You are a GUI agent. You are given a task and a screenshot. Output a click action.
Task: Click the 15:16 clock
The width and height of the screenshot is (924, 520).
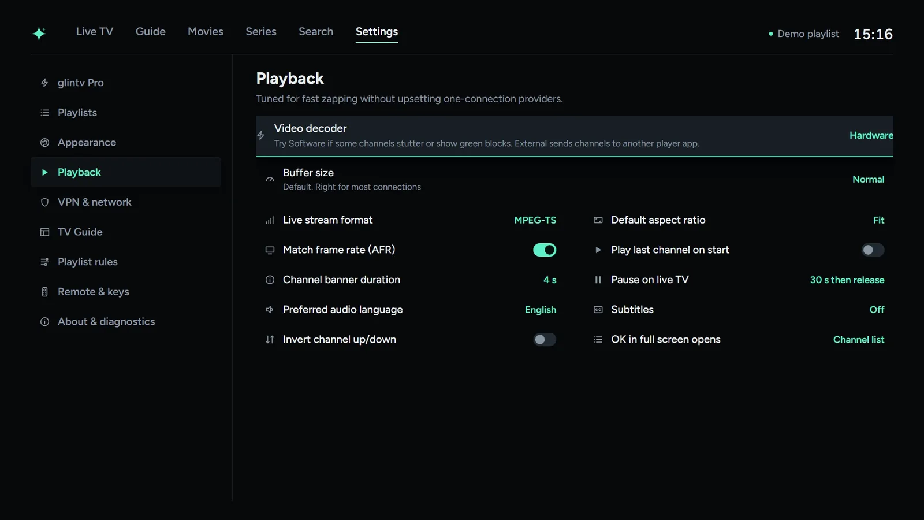point(873,34)
